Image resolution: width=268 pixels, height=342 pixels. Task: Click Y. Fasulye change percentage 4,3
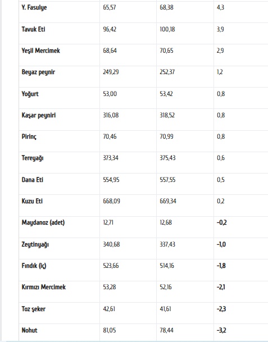click(220, 8)
